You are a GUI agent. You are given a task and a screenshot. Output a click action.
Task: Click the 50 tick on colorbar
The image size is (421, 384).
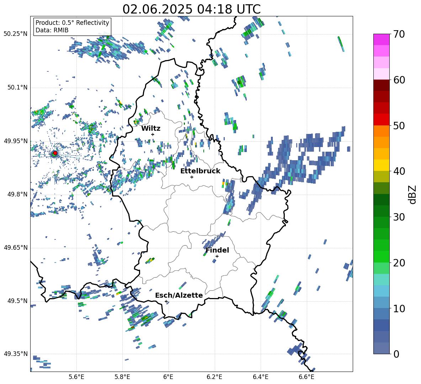coord(399,125)
